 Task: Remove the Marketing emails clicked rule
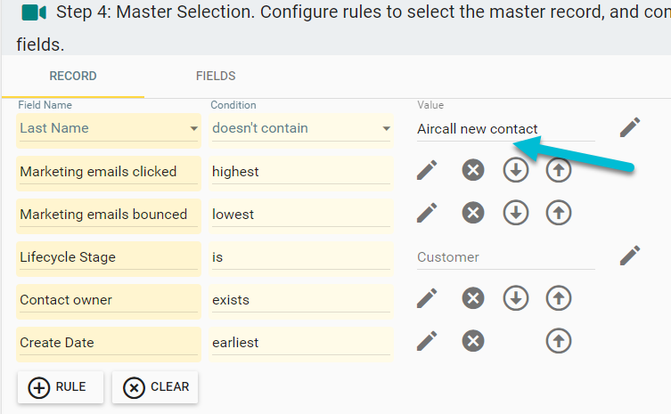473,170
